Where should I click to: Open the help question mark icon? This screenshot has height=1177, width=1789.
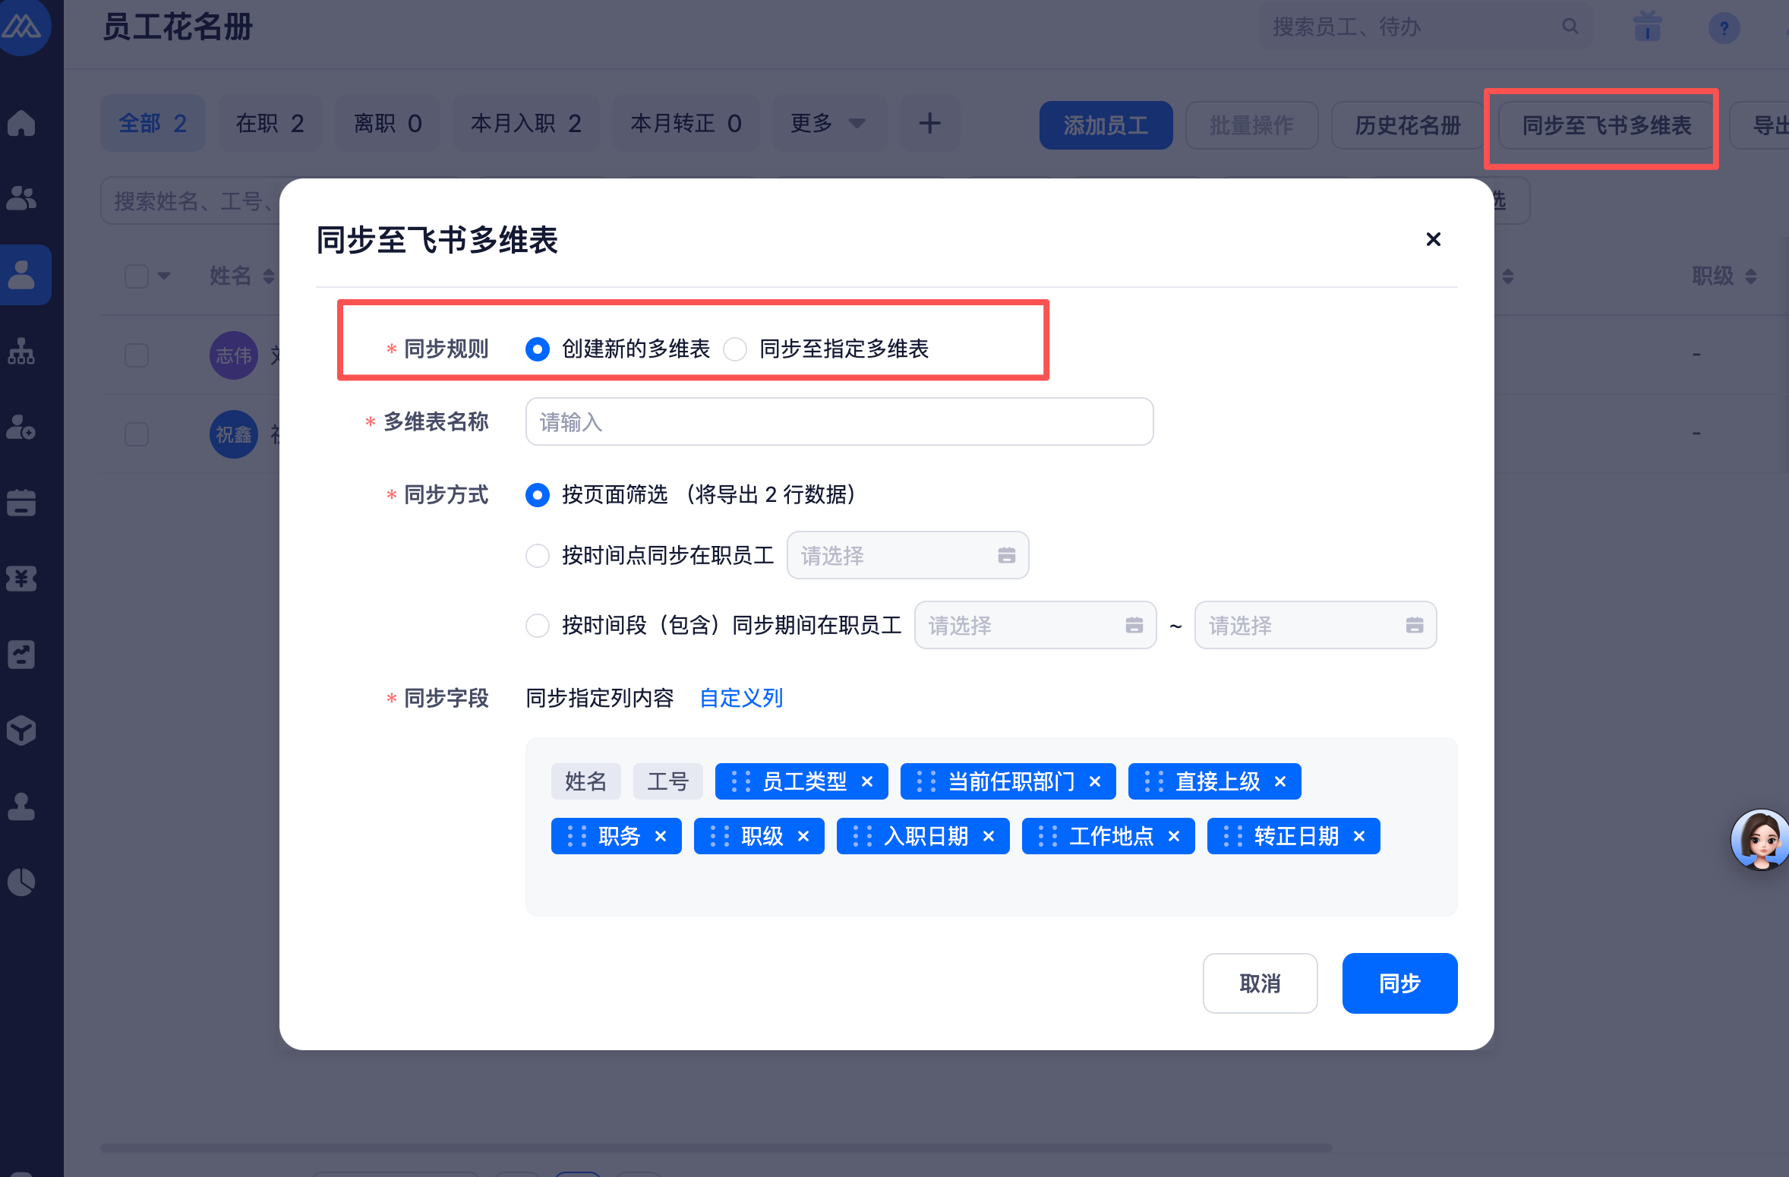[1724, 29]
